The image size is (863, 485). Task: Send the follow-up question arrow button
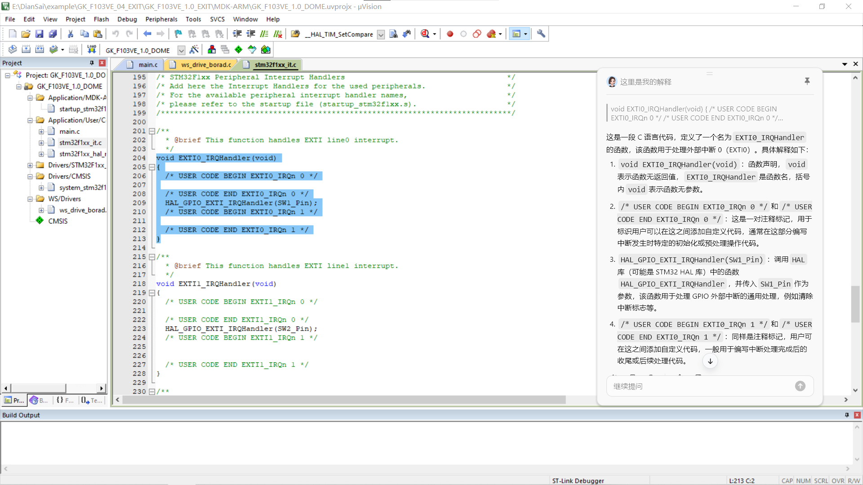point(800,386)
